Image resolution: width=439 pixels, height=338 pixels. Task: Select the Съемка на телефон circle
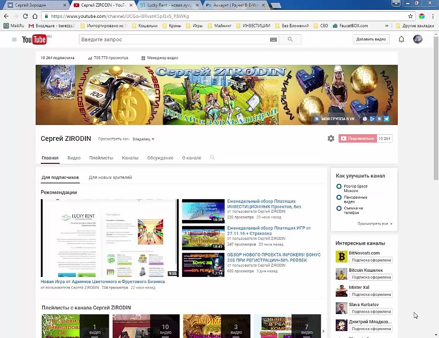pos(339,208)
